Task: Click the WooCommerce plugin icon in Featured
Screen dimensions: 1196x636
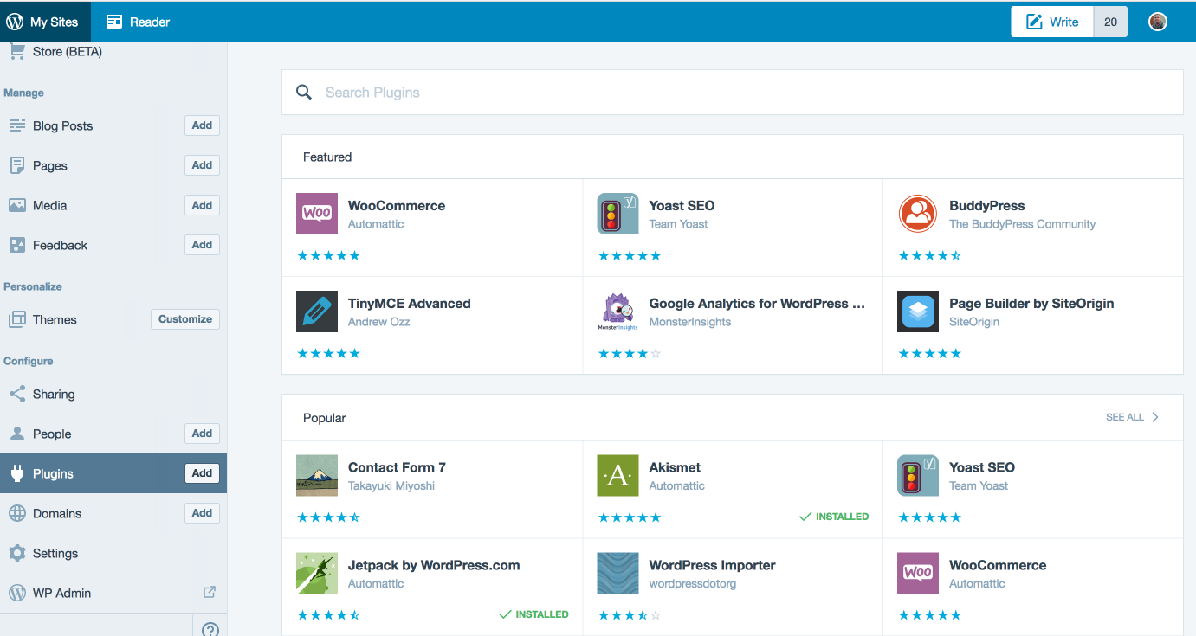Action: [316, 214]
